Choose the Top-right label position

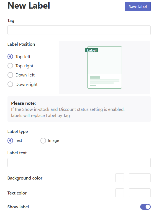[x=10, y=66]
